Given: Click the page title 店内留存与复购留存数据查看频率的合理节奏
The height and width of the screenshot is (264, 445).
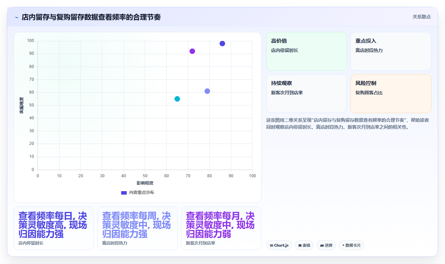Looking at the screenshot, I should [91, 17].
